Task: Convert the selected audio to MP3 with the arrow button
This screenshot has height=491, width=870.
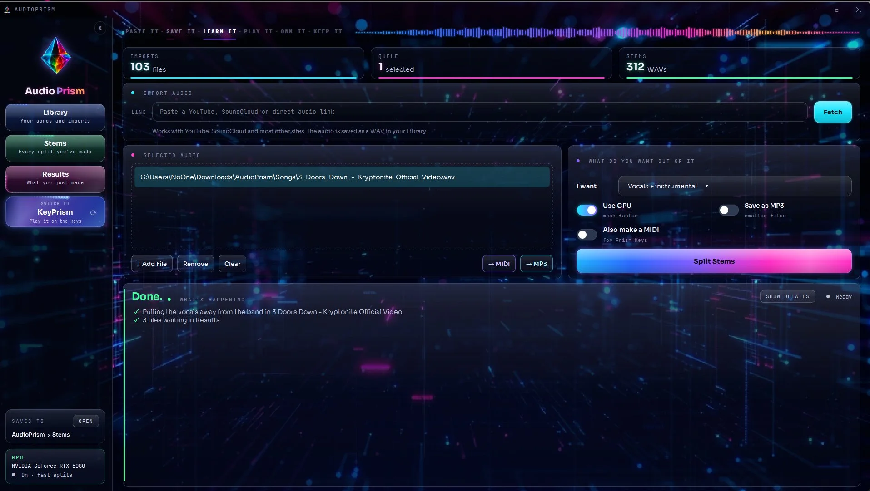Action: coord(536,264)
